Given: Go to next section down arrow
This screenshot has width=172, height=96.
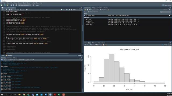Looking at the screenshot, I should coord(71,10).
